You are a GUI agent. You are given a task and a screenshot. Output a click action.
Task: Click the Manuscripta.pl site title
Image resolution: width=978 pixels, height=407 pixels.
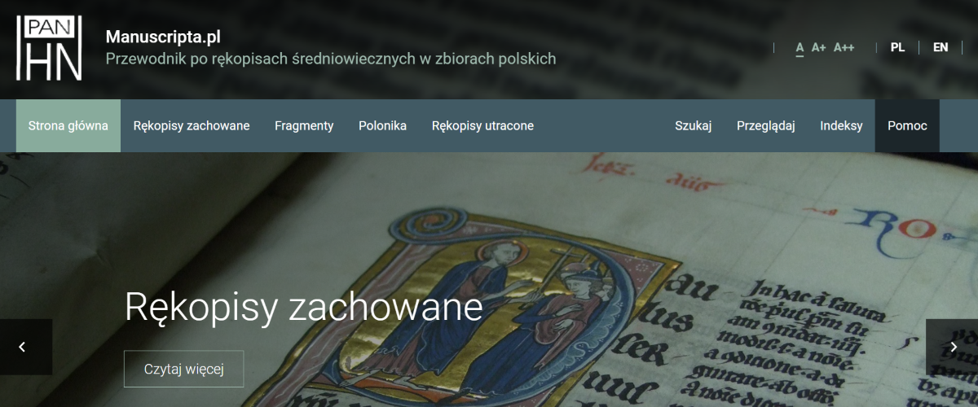(163, 37)
